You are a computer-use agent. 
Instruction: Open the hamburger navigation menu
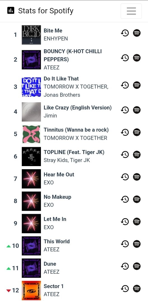pyautogui.click(x=131, y=11)
